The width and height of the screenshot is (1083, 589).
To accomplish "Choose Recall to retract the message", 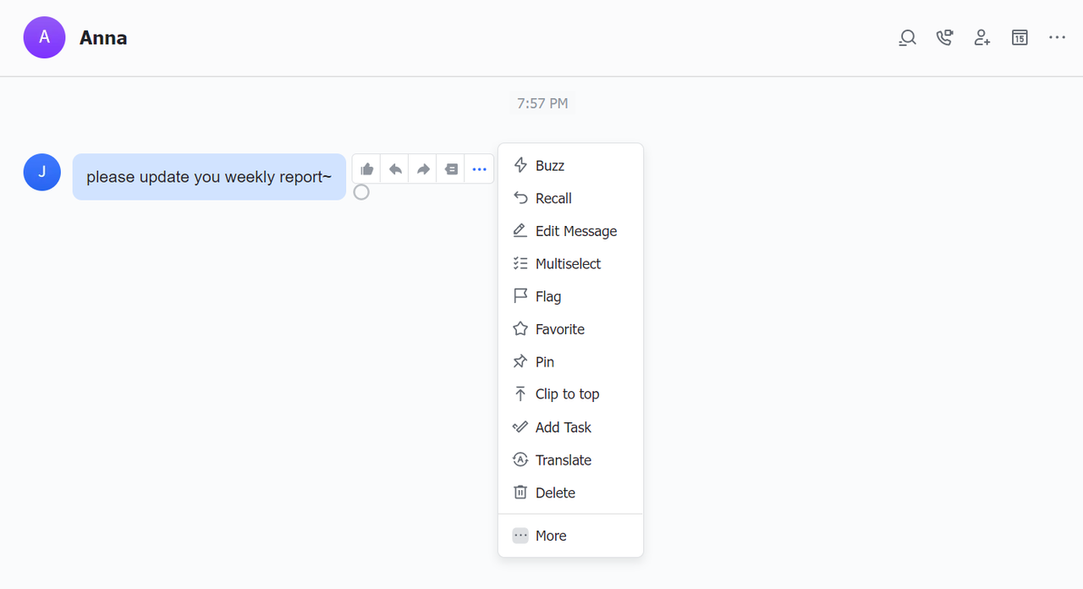I will pos(553,198).
